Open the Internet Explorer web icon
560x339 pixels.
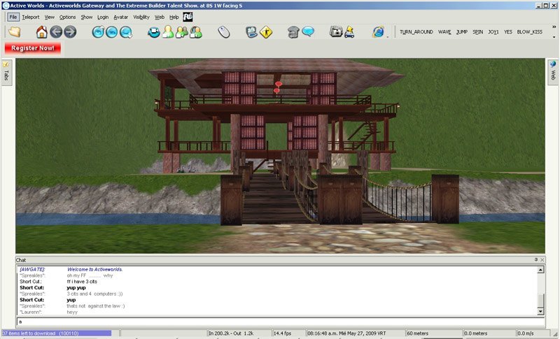tap(378, 31)
